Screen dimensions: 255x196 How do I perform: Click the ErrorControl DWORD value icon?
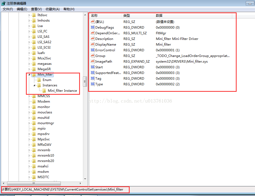pyautogui.click(x=93, y=50)
